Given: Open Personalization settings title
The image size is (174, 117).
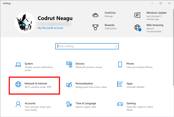Looking at the screenshot, I should [x=84, y=83].
